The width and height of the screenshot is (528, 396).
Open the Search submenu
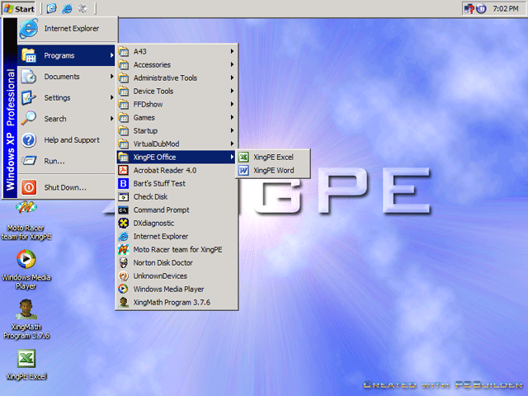66,119
